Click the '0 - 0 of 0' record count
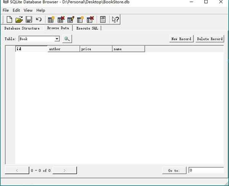Image resolution: width=229 pixels, height=186 pixels. (41, 170)
